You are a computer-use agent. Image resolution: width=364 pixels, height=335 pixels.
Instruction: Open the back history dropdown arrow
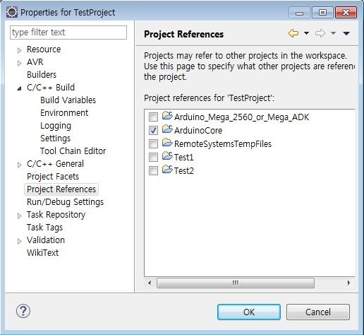(306, 33)
